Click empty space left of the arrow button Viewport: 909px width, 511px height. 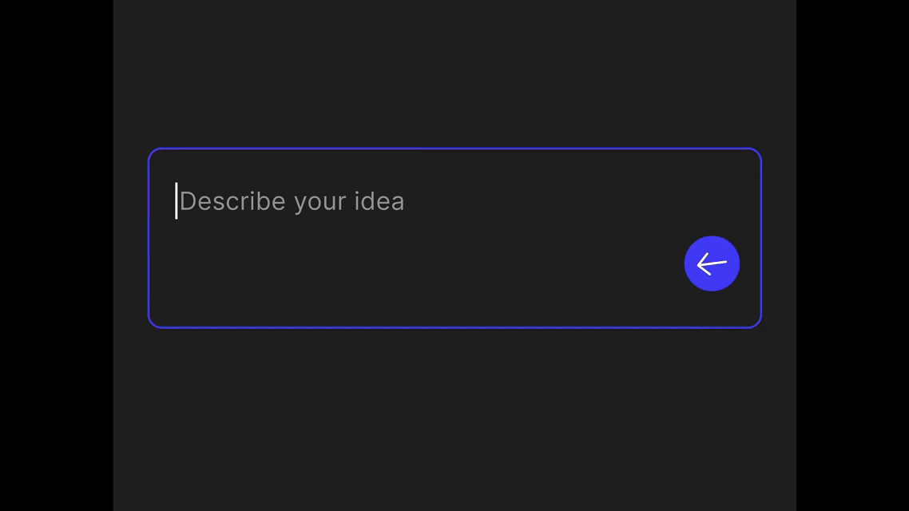click(522, 263)
